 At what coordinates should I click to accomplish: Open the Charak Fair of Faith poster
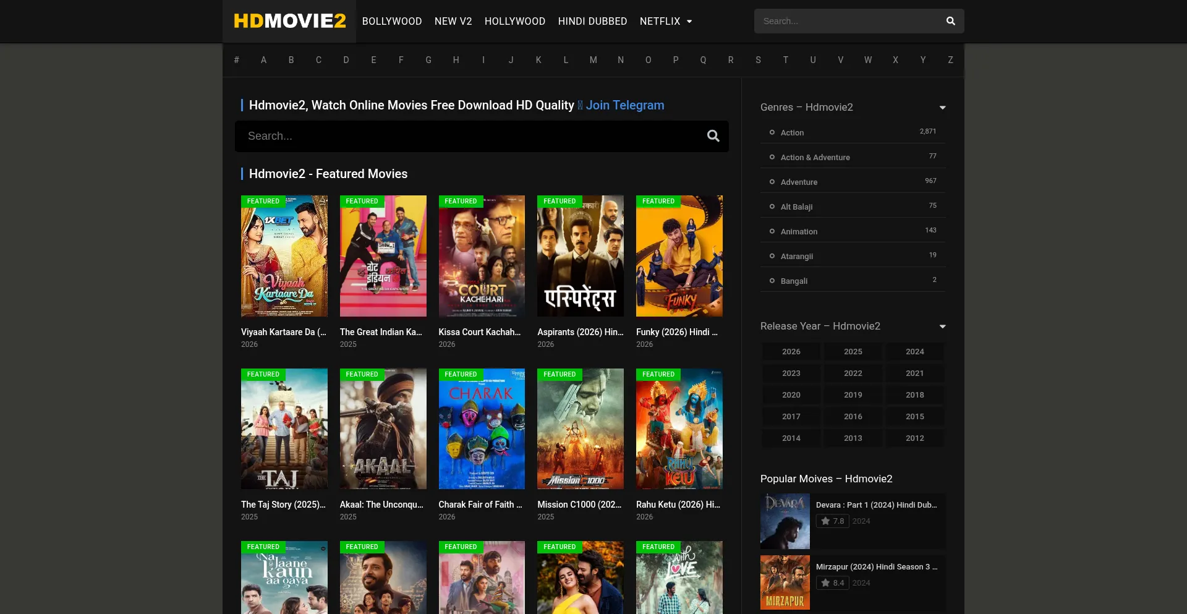pyautogui.click(x=482, y=429)
